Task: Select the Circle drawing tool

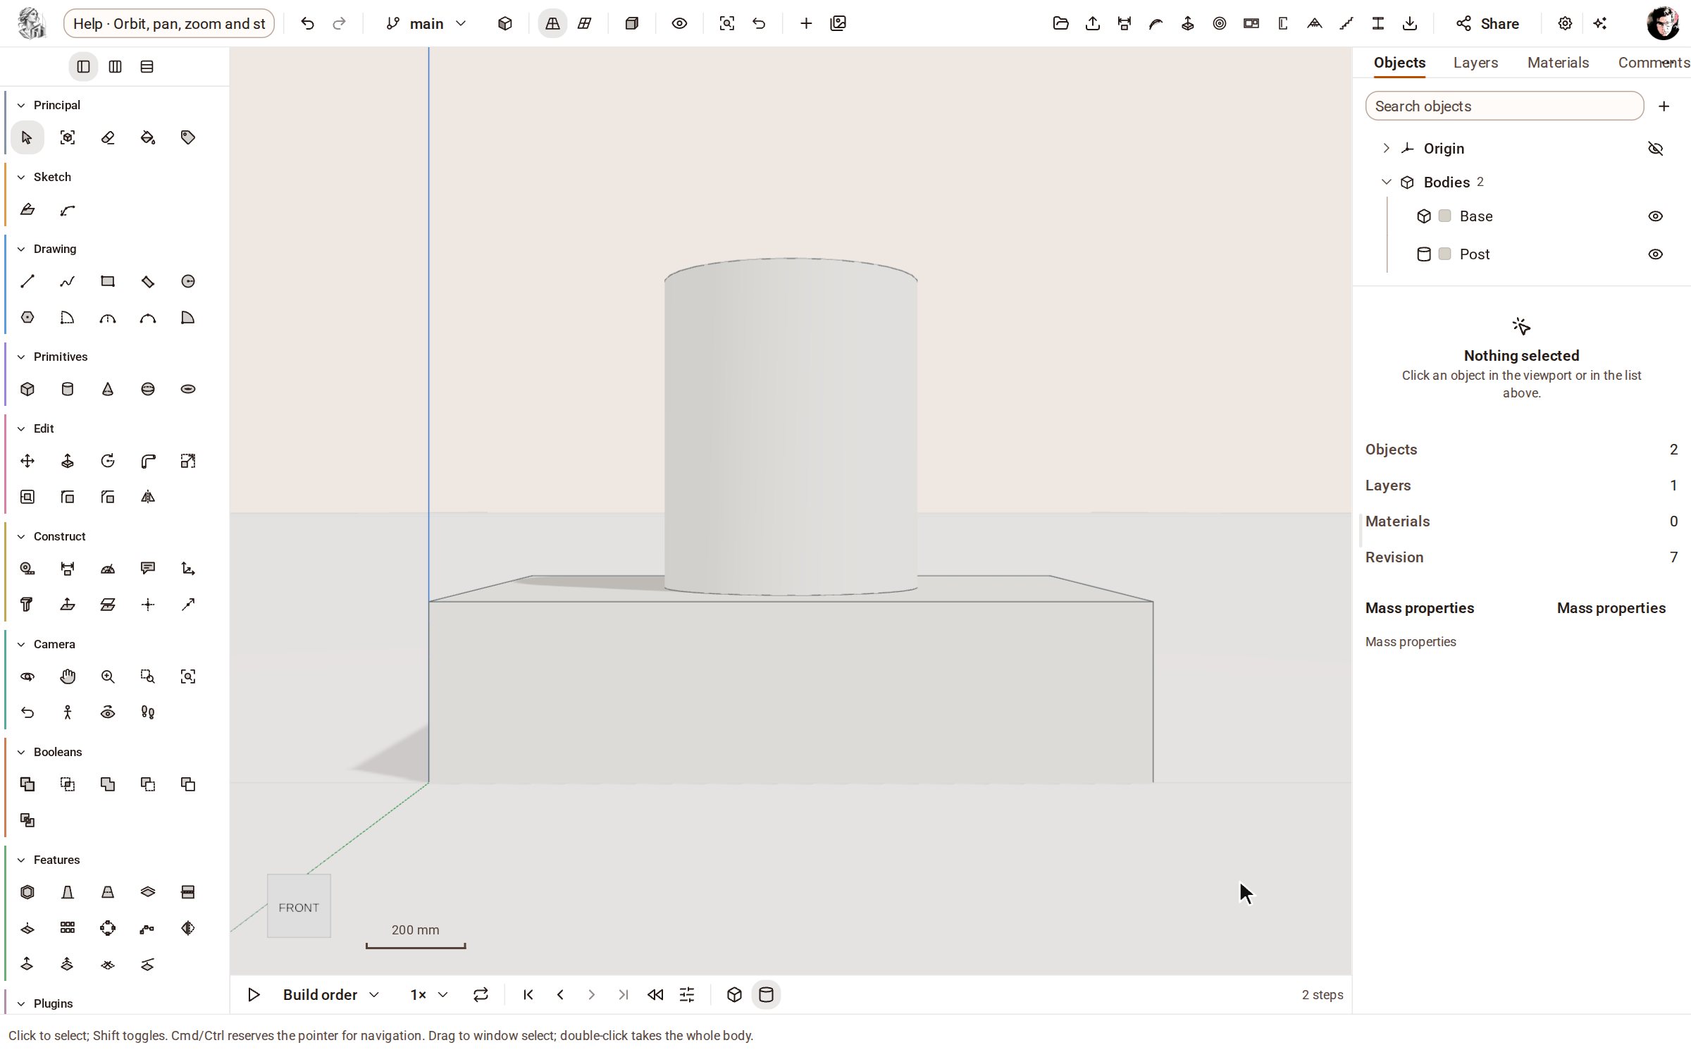Action: click(x=188, y=282)
